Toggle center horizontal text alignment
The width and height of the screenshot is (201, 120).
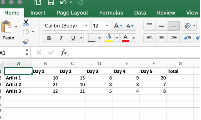[161, 38]
